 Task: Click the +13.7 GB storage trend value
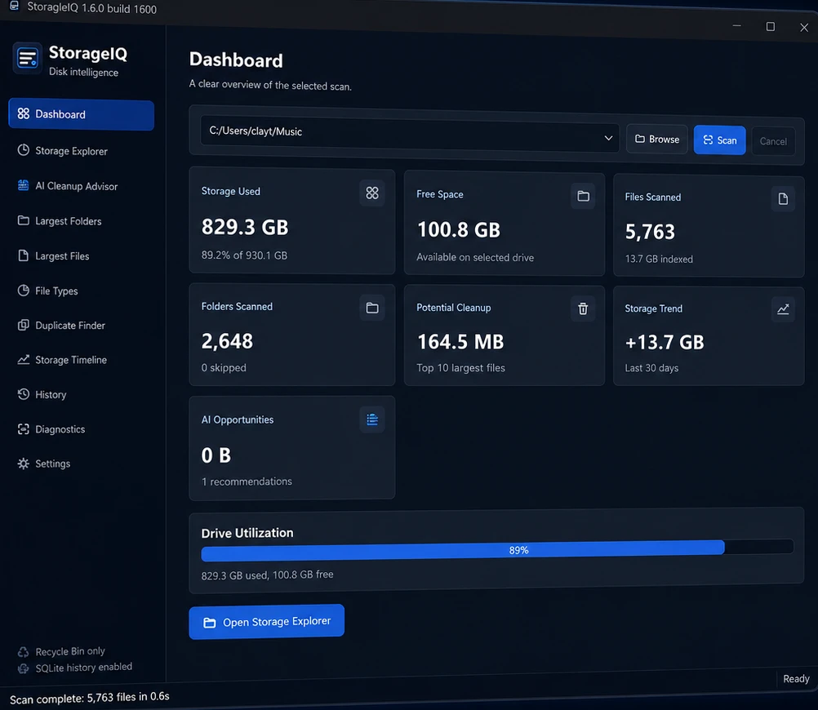tap(665, 342)
